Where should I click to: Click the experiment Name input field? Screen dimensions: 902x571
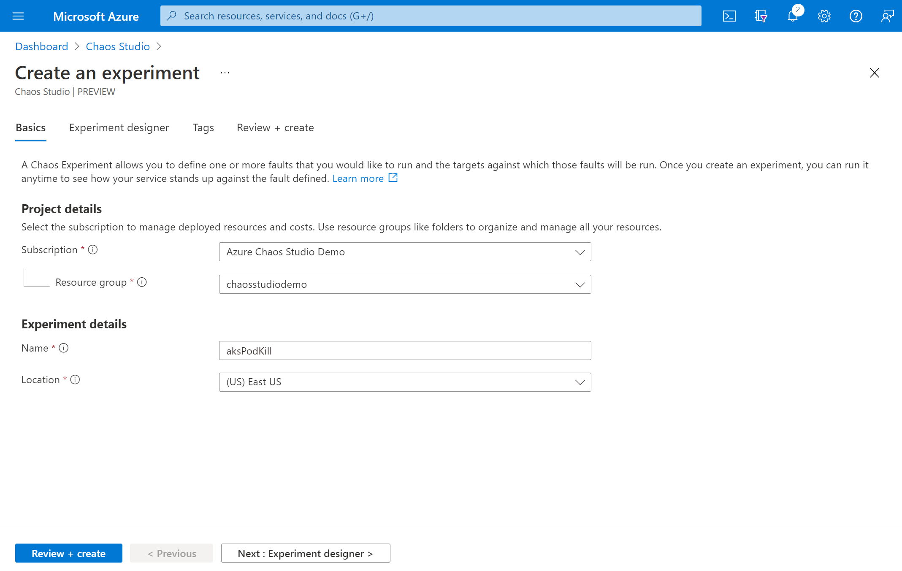[x=404, y=350]
